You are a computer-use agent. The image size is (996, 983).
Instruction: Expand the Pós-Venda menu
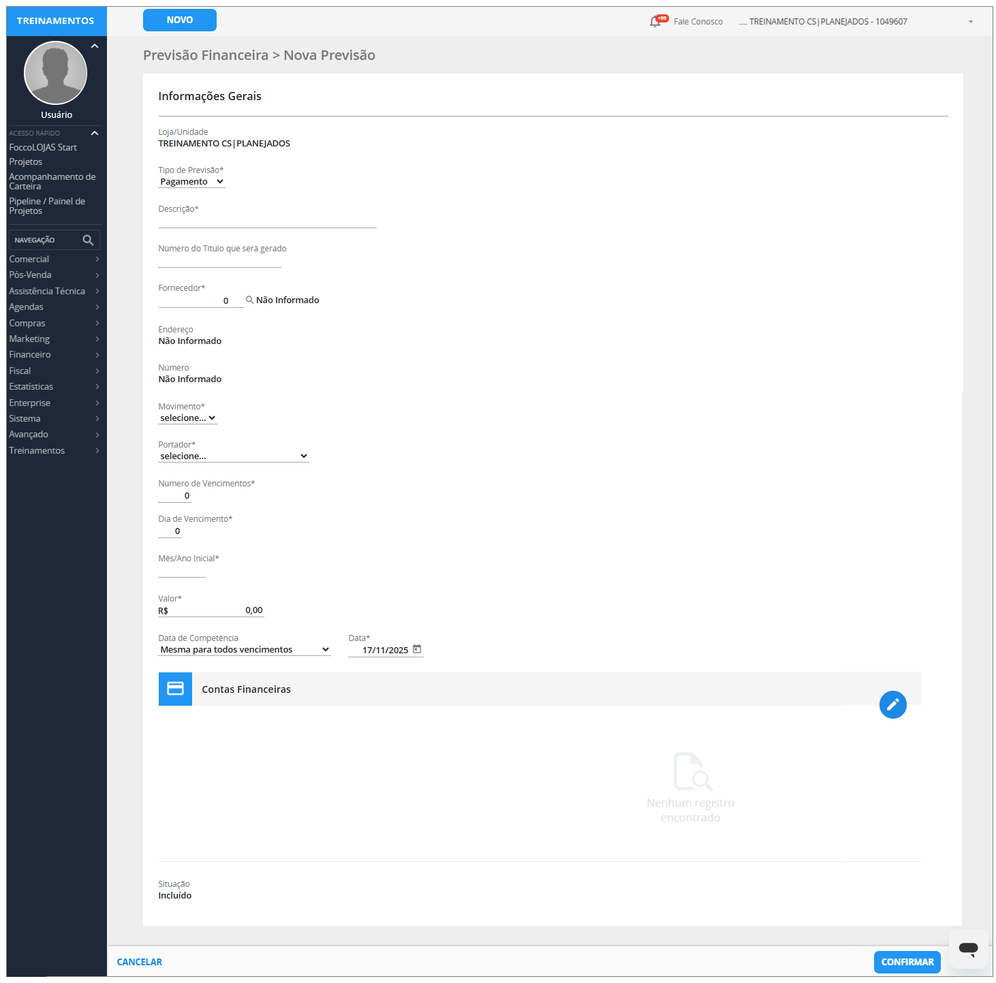[55, 275]
